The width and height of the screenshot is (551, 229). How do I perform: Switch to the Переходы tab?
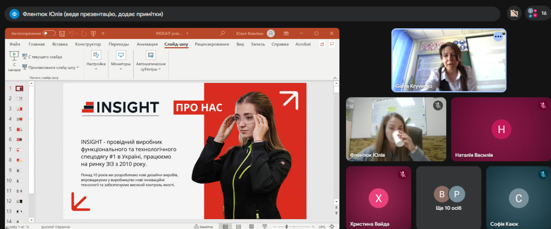click(119, 44)
